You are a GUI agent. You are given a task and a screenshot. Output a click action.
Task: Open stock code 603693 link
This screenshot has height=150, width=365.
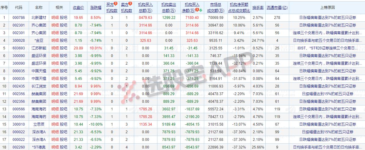pyautogui.click(x=19, y=48)
